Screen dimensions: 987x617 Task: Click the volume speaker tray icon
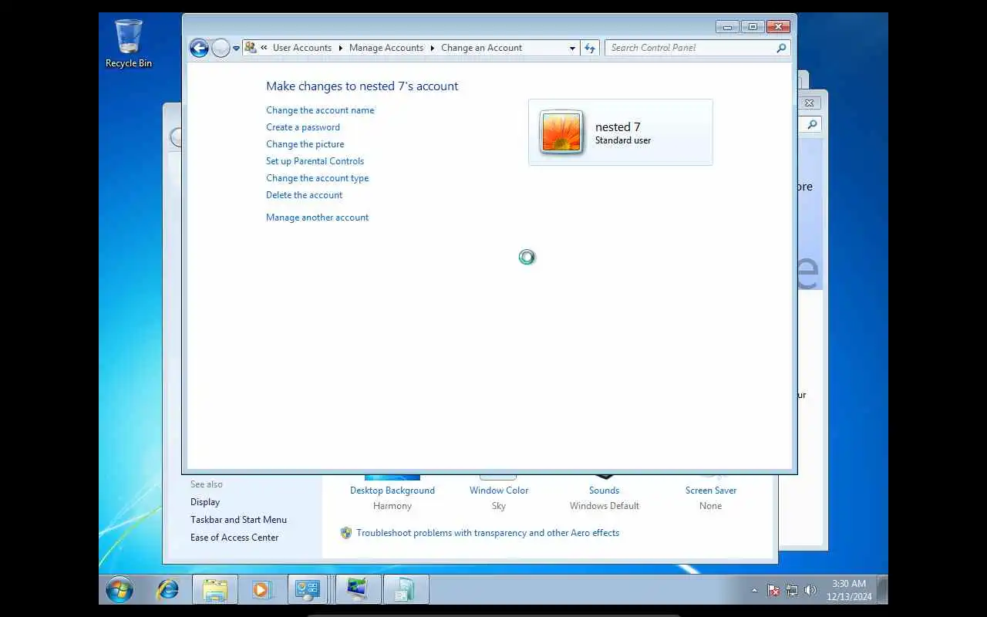click(x=810, y=591)
